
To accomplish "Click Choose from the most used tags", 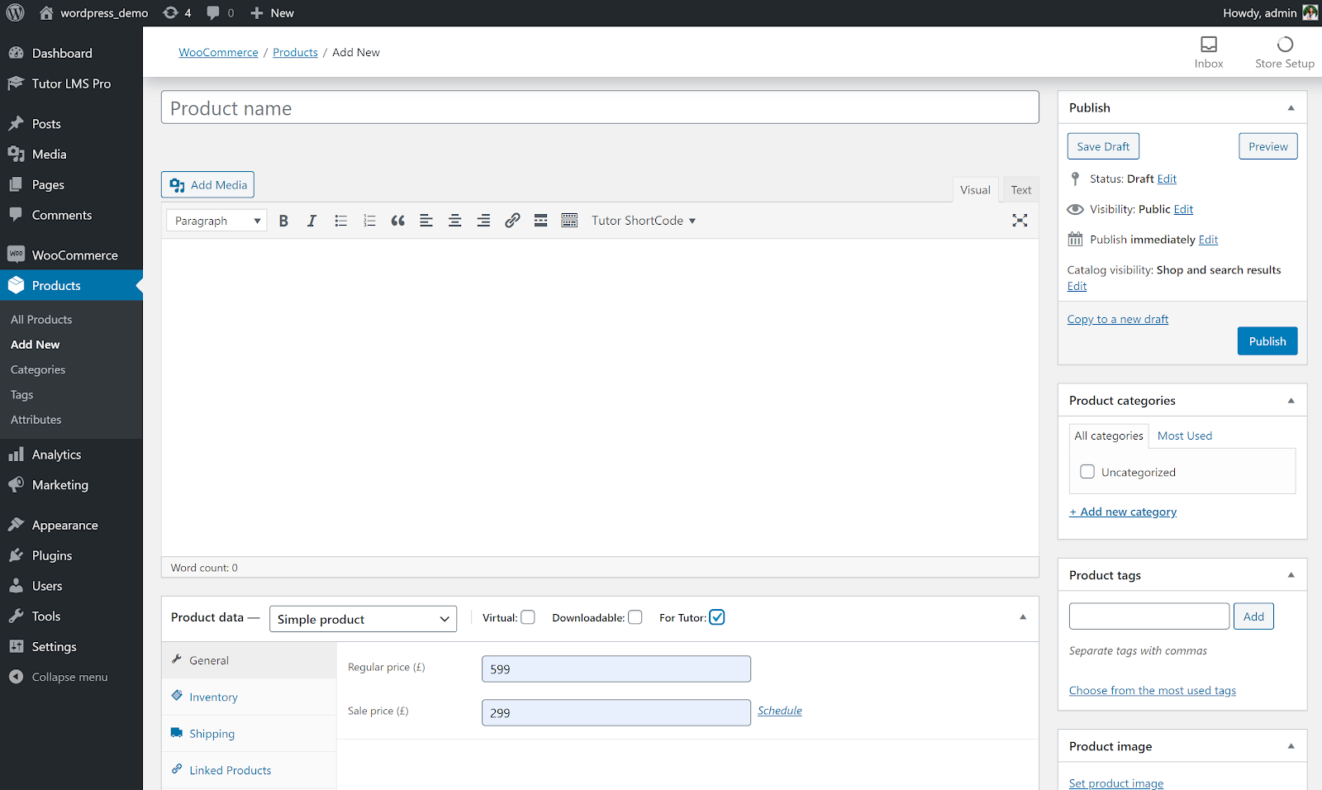I will 1153,690.
